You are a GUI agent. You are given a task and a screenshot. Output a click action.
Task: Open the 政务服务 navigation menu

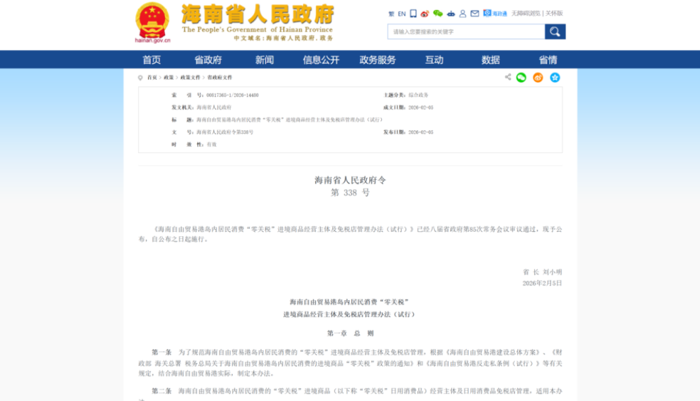(378, 60)
